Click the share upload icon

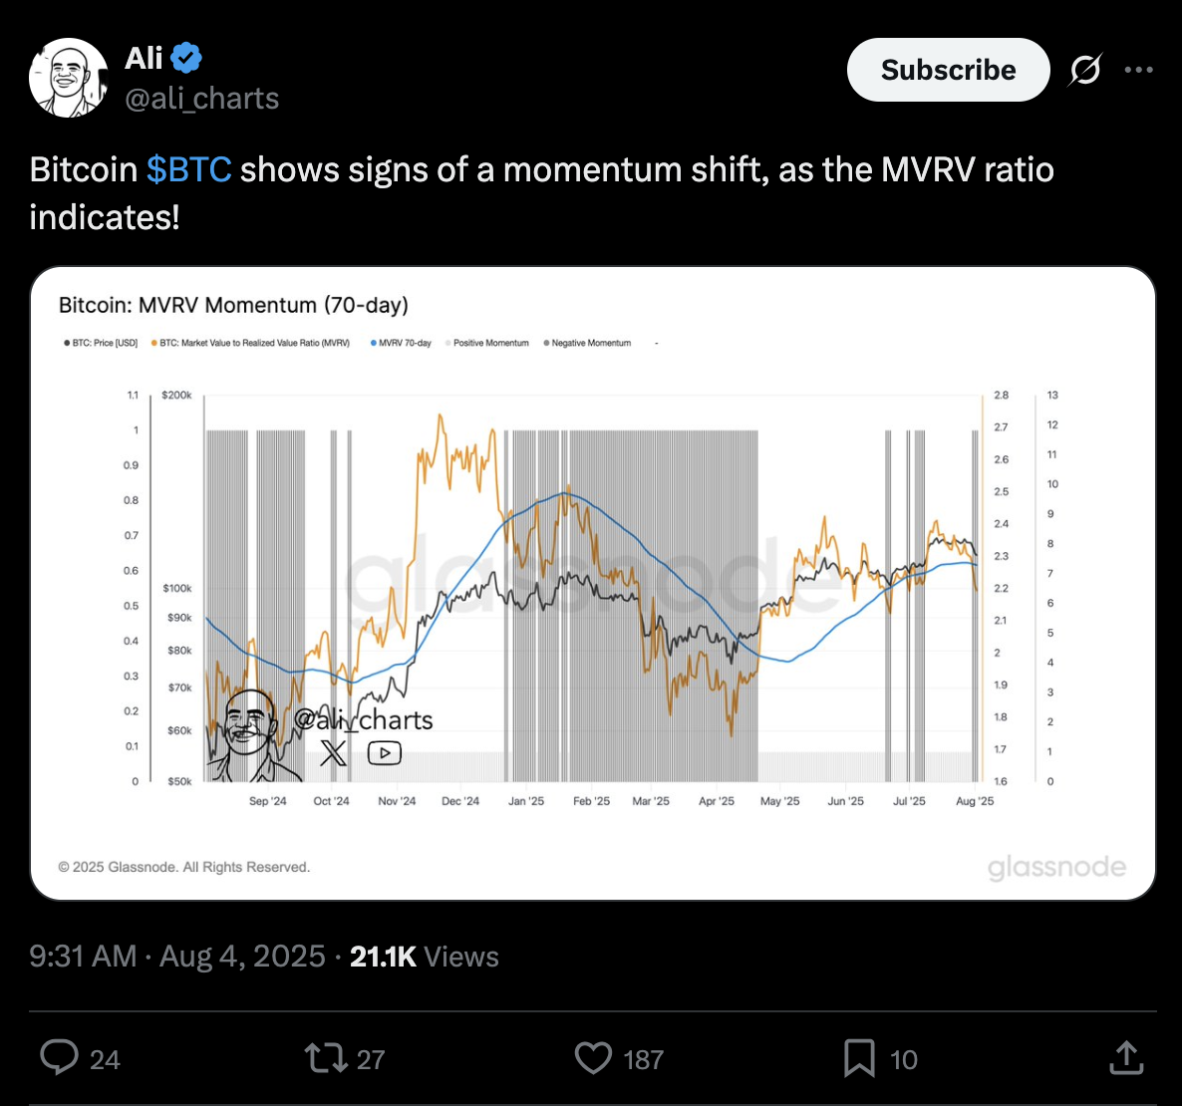click(x=1126, y=1057)
